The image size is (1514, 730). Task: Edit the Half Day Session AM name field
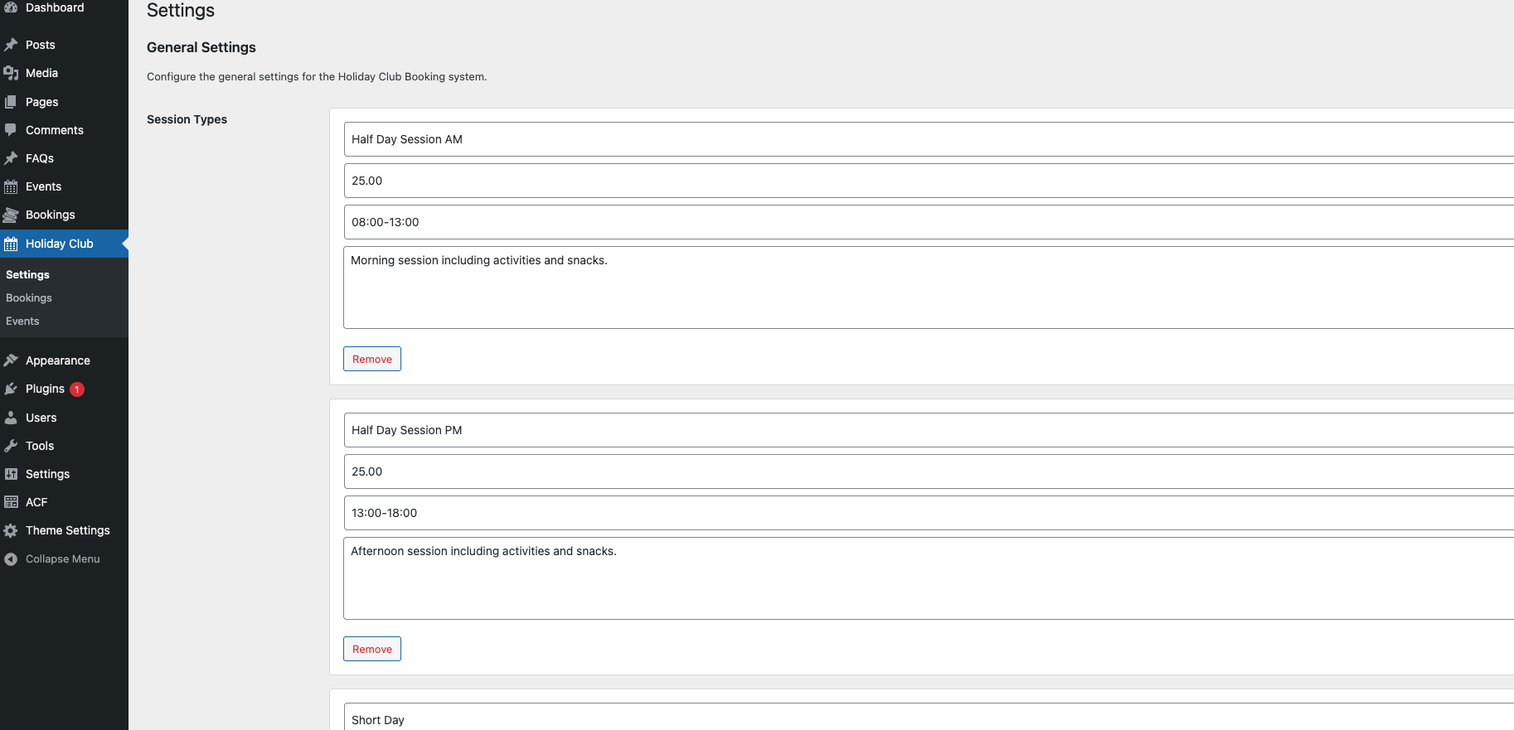coord(929,139)
